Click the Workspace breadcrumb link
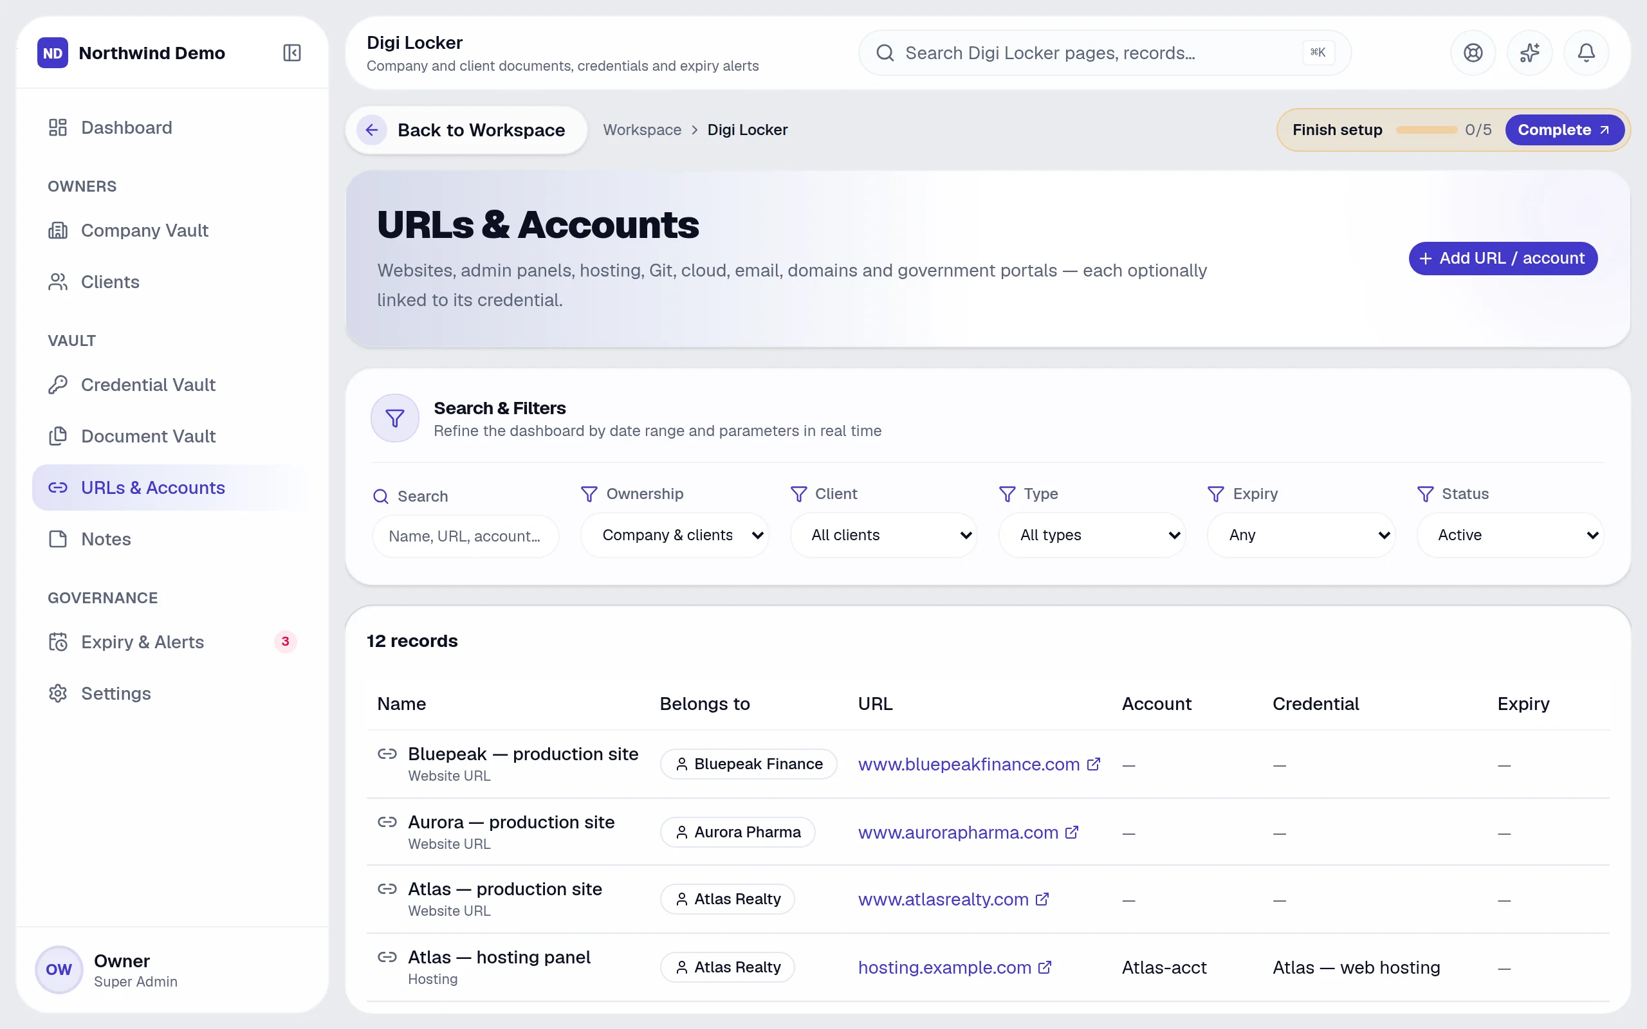Image resolution: width=1647 pixels, height=1029 pixels. click(642, 130)
